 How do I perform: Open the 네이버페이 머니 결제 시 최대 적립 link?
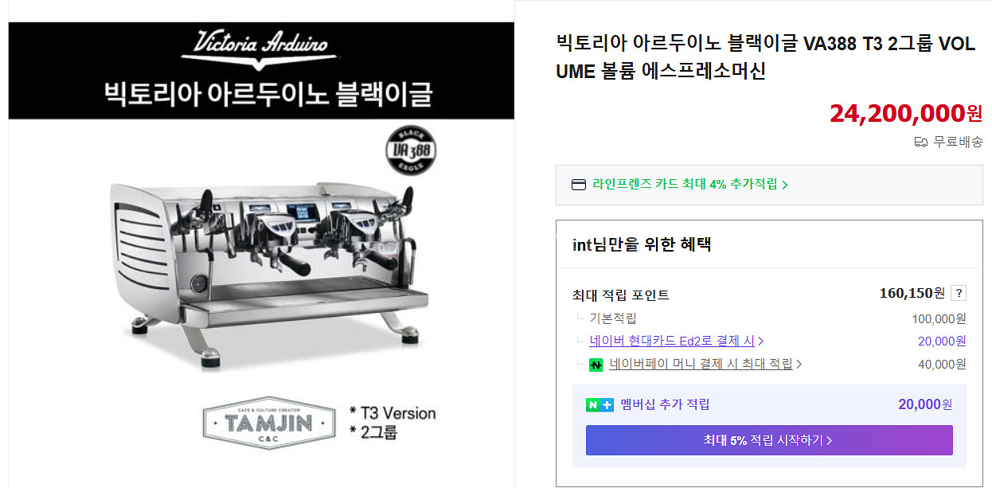701,365
